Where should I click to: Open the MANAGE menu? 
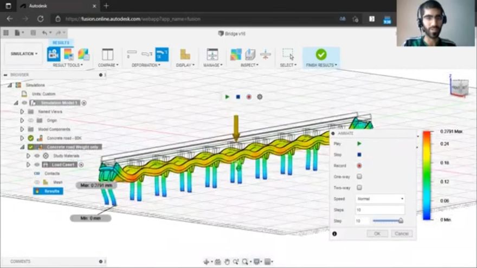(x=212, y=65)
